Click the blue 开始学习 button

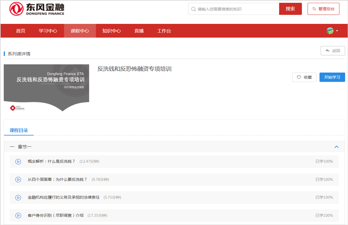332,77
